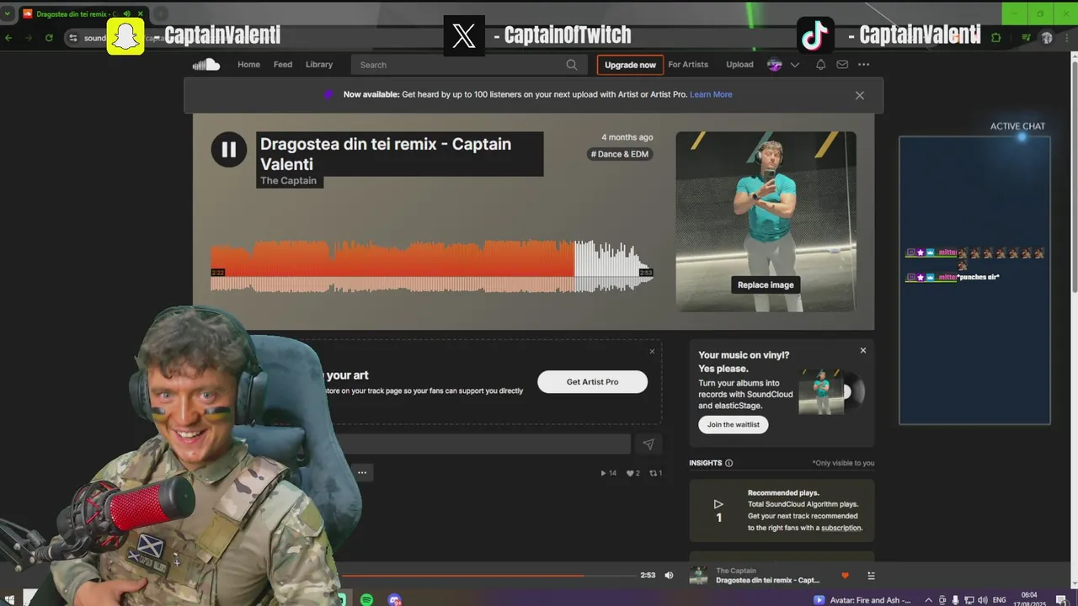The width and height of the screenshot is (1078, 606).
Task: Toggle like heart in player bar
Action: click(845, 576)
